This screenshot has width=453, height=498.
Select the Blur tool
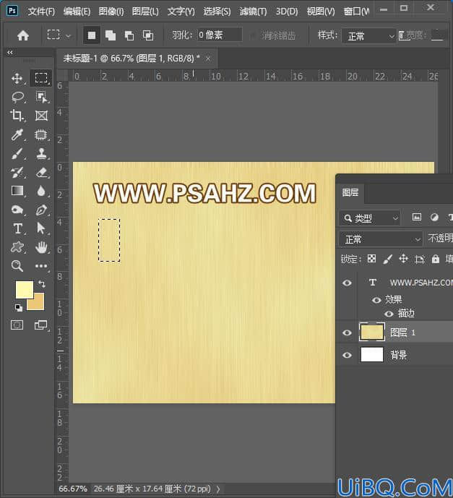coord(41,191)
